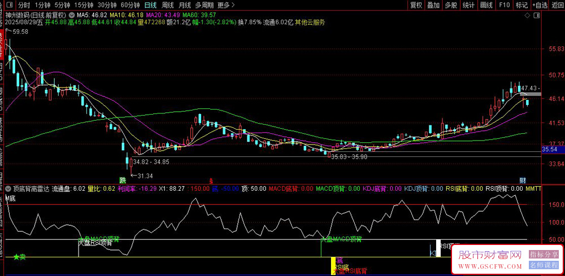This screenshot has width=565, height=276.
Task: Click the diamond icon at chart top right
Action: pos(527,15)
